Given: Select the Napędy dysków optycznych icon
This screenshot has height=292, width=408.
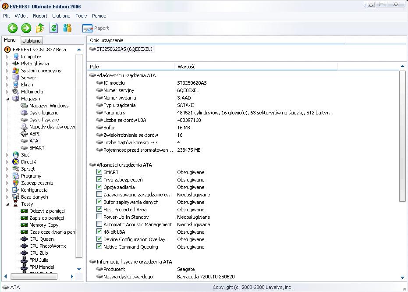Looking at the screenshot, I should point(24,126).
